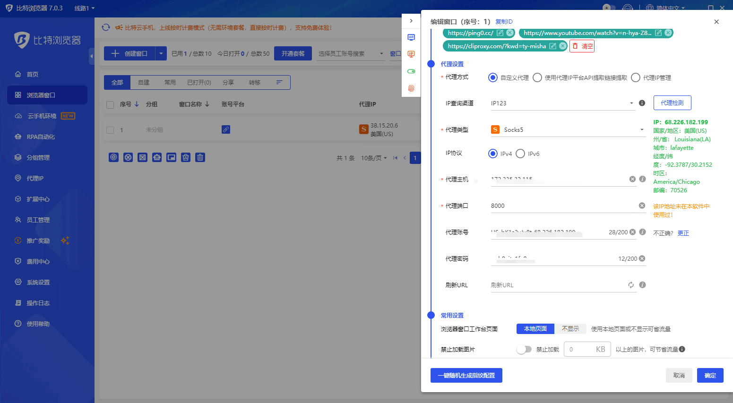Open the 代理类型 Socks5 dropdown
The width and height of the screenshot is (733, 403).
[x=568, y=129]
